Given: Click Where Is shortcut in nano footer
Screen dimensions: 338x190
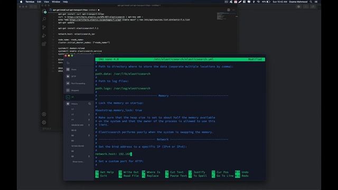Looking at the screenshot, I should [x=151, y=172].
